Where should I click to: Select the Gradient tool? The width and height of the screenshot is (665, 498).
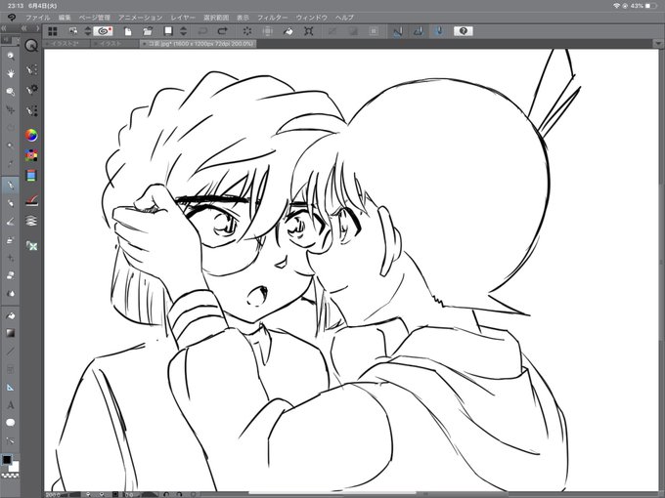(10, 333)
